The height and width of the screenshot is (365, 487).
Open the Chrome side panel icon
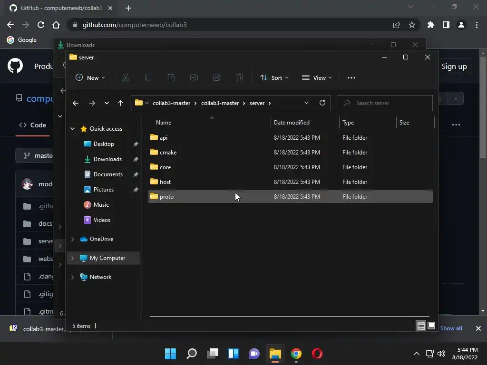pyautogui.click(x=446, y=25)
